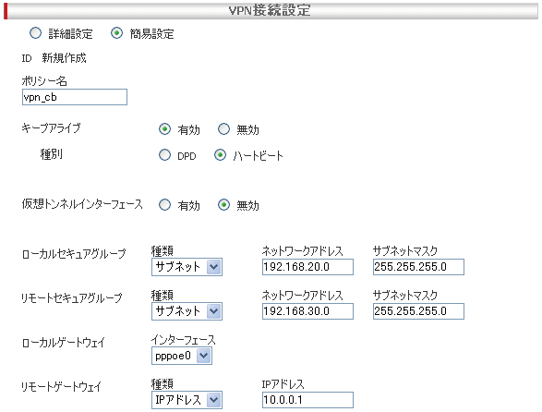This screenshot has height=412, width=542.
Task: Select the 簡易設定 radio button
Action: (116, 33)
